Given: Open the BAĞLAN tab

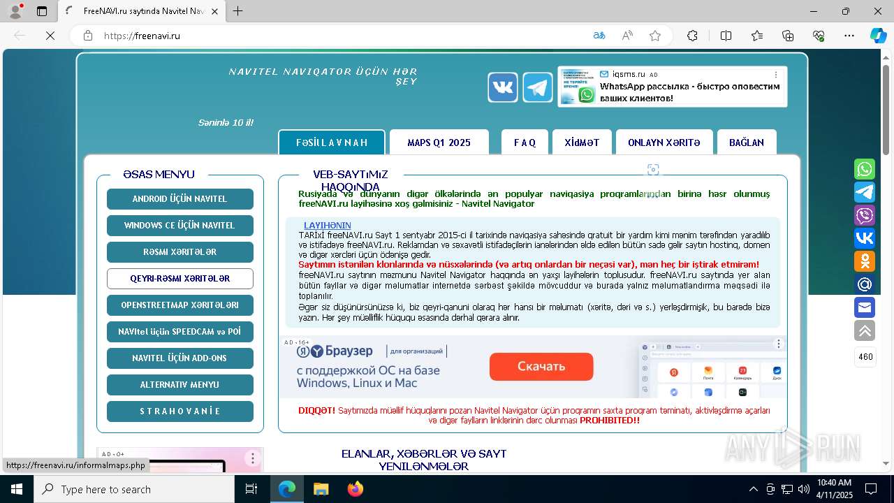Looking at the screenshot, I should tap(747, 143).
